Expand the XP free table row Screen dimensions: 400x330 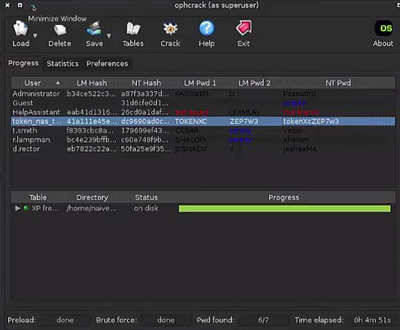click(x=17, y=209)
